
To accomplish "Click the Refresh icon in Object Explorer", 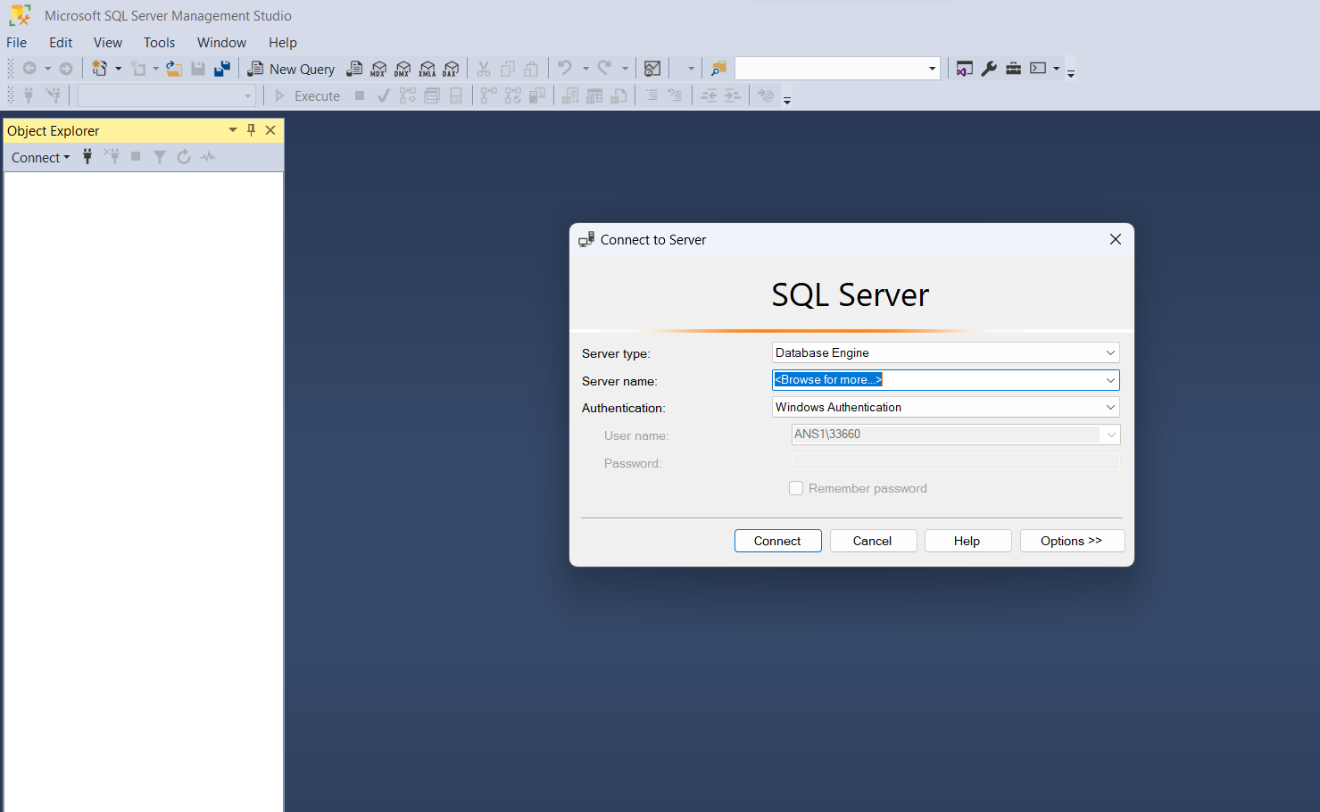I will pyautogui.click(x=184, y=157).
